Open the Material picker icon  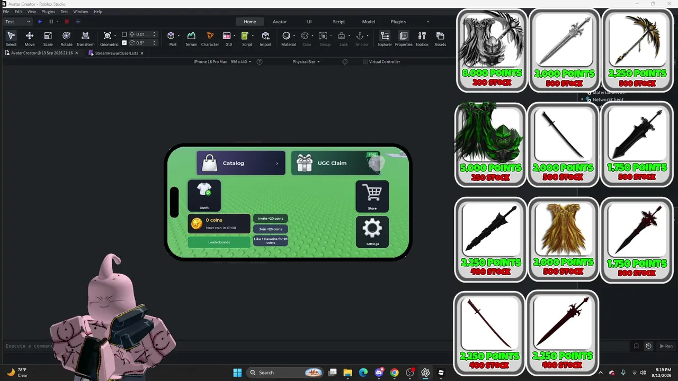coord(287,35)
